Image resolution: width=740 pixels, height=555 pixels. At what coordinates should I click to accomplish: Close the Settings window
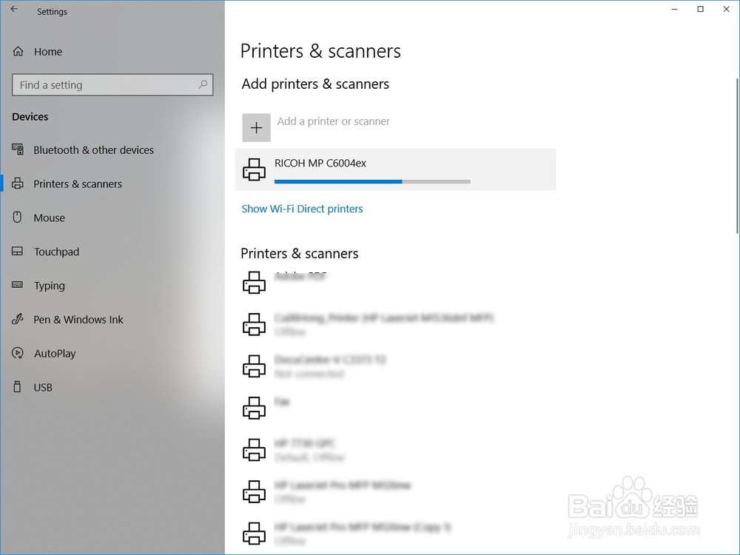[727, 9]
